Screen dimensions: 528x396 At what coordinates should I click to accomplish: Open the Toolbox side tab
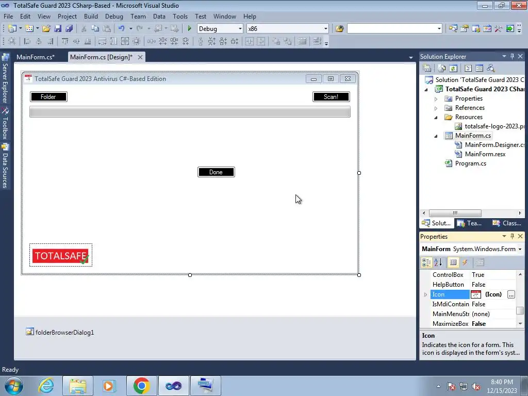pyautogui.click(x=5, y=123)
